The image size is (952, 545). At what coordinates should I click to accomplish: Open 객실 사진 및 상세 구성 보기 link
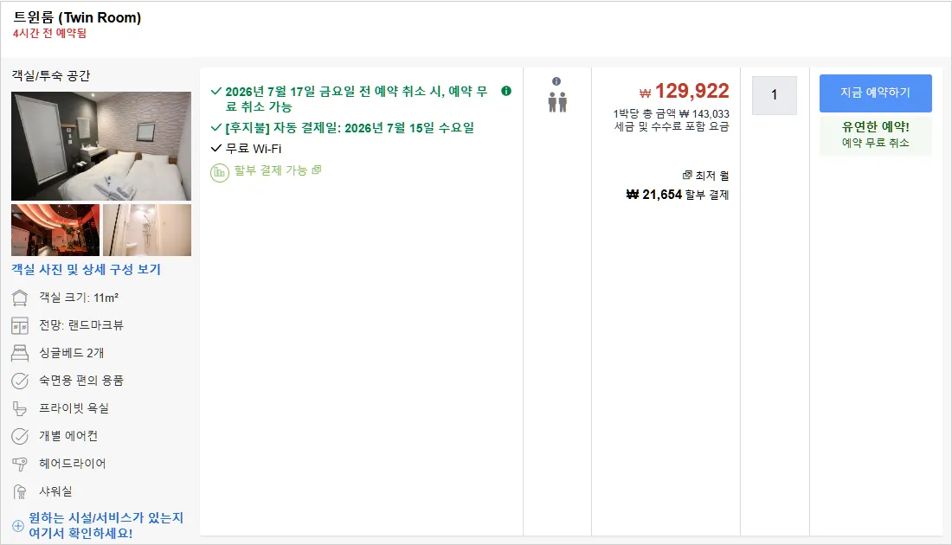pos(87,269)
